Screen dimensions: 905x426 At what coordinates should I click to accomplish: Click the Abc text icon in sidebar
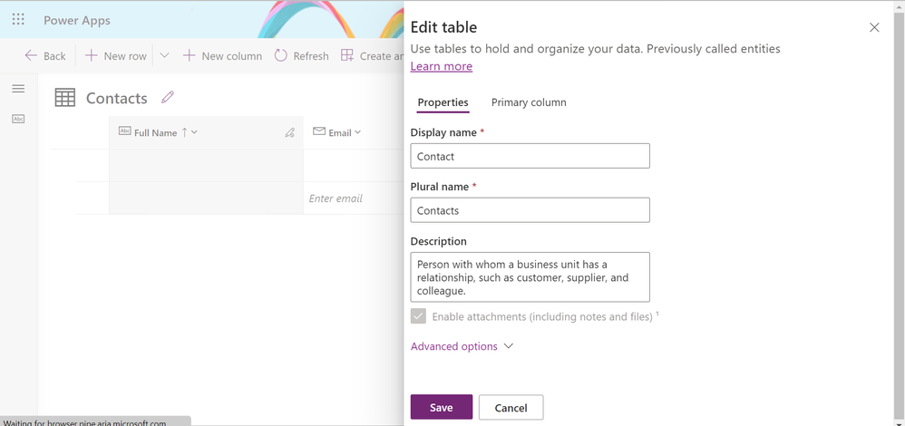pos(18,119)
